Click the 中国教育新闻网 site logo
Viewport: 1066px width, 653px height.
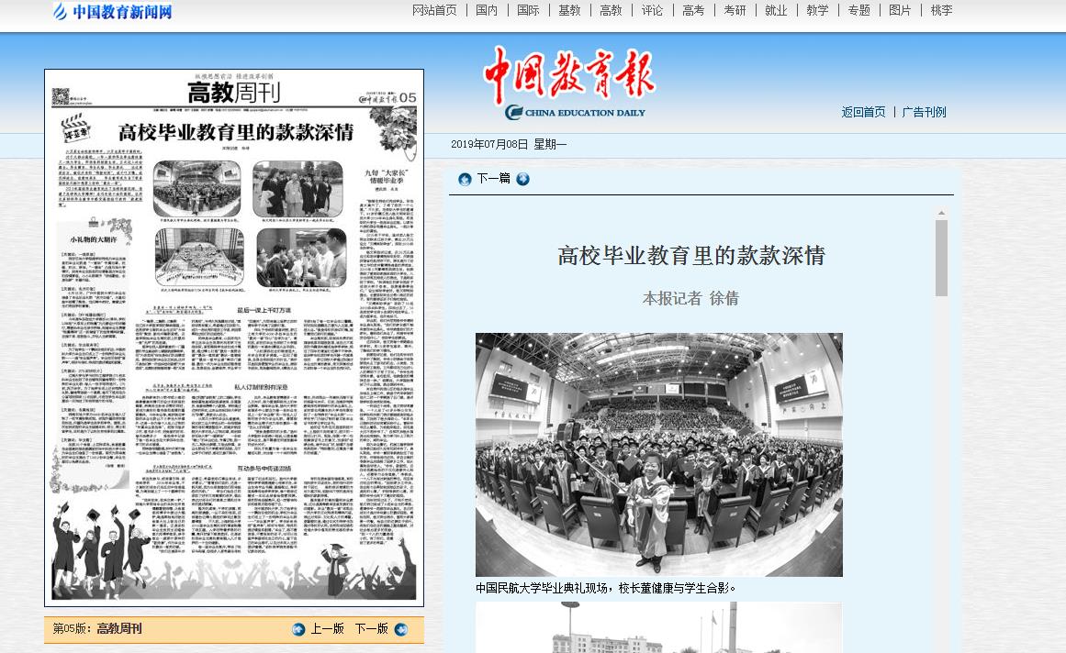point(112,12)
